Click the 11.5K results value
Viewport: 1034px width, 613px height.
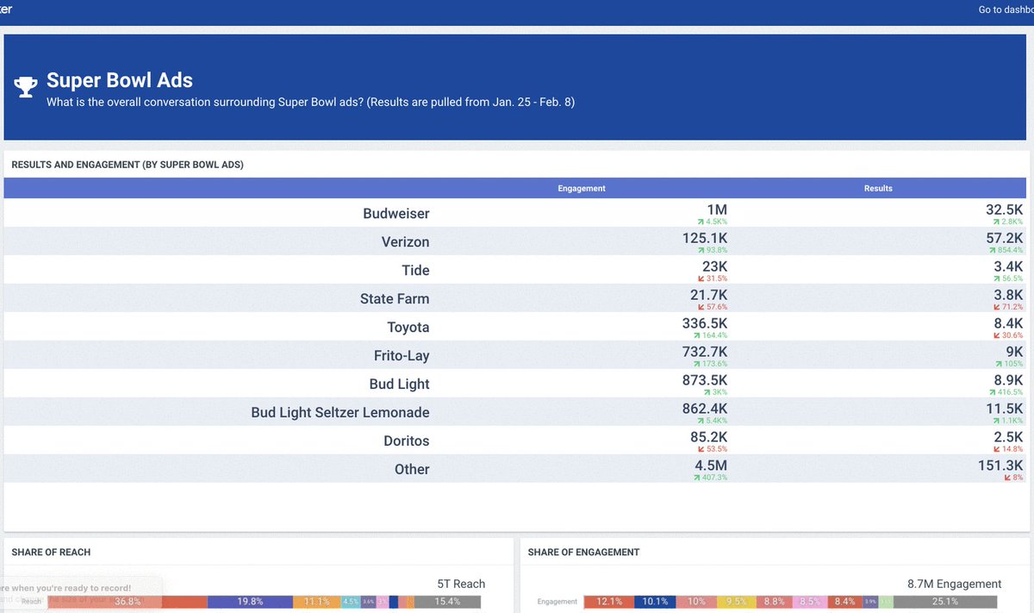(1005, 409)
